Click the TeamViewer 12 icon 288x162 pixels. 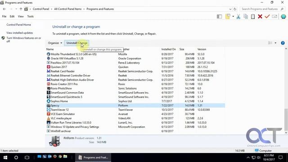click(x=49, y=110)
